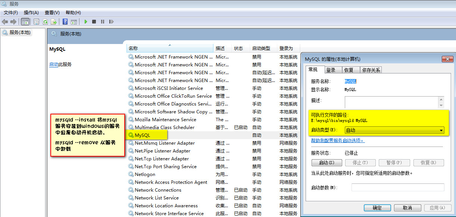Click the Back arrow in toolbar
Viewport: 456px width, 217px height.
[5, 22]
